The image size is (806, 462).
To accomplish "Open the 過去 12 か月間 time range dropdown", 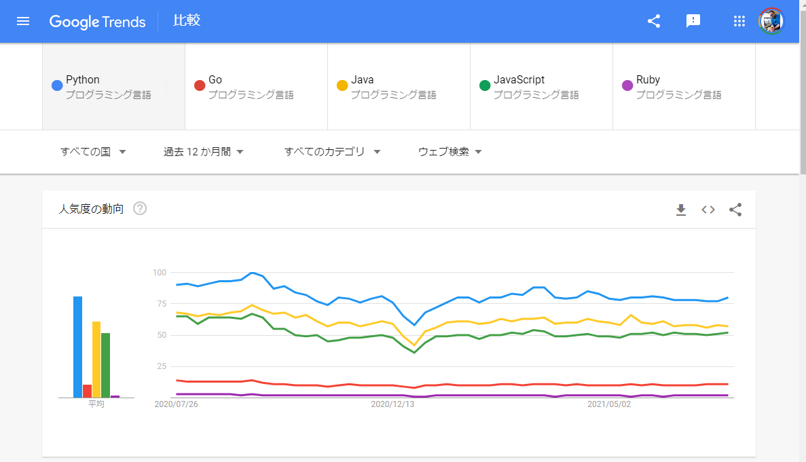I will tap(204, 152).
